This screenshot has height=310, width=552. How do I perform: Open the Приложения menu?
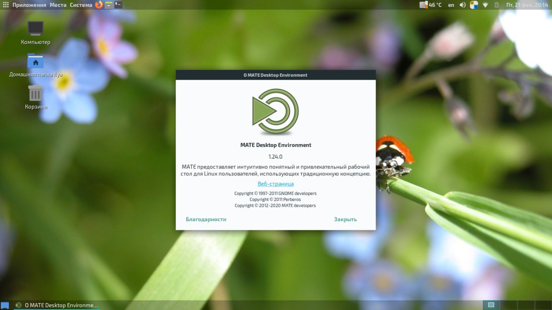point(29,5)
